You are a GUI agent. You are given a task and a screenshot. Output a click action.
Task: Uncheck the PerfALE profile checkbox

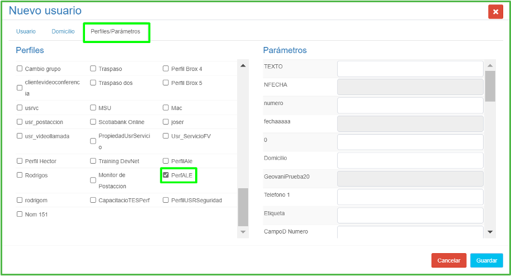coord(165,175)
